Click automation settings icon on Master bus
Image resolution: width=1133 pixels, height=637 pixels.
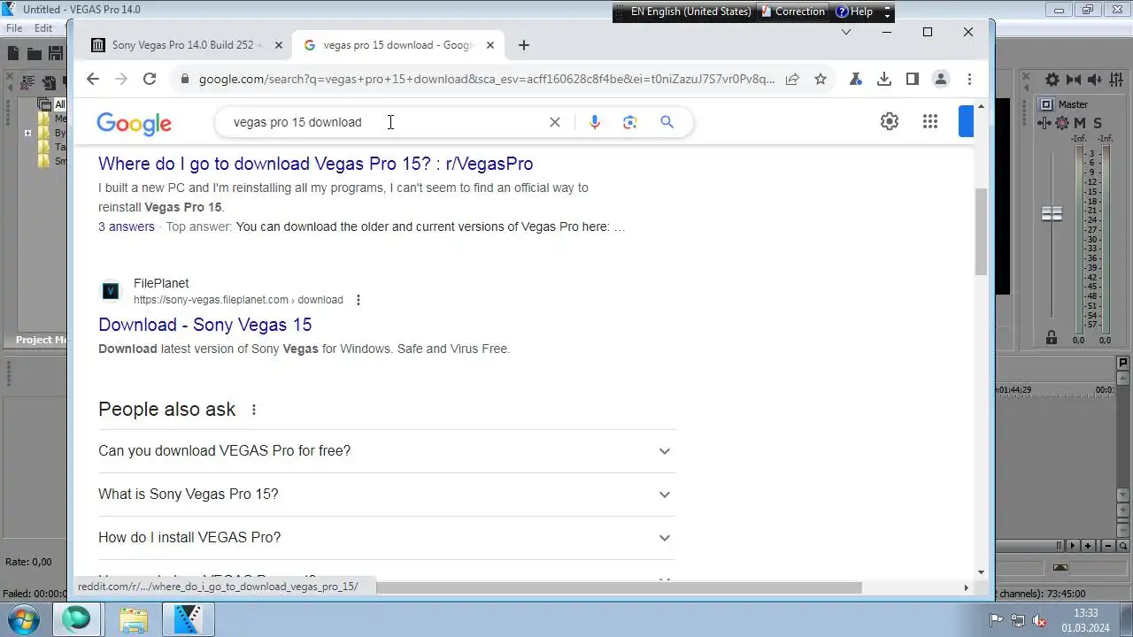[1046, 123]
